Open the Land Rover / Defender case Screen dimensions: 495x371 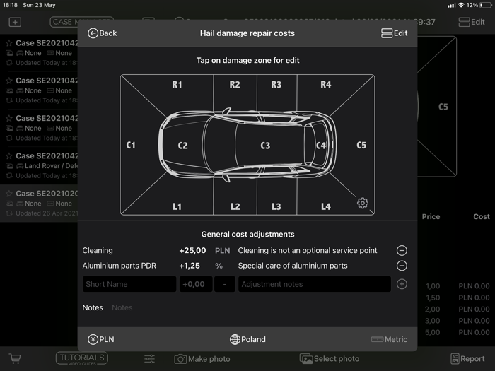[39, 165]
